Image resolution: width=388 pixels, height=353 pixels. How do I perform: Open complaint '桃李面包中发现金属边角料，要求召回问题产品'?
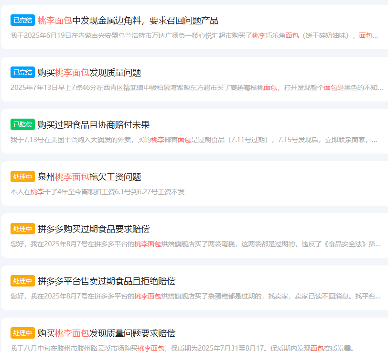(128, 21)
